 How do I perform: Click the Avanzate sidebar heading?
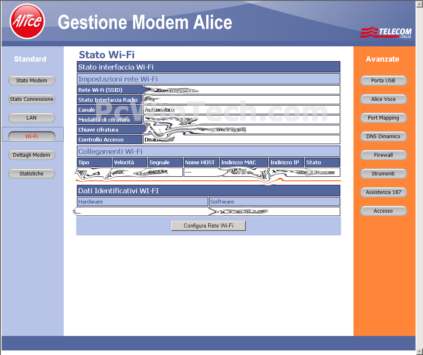pos(382,59)
